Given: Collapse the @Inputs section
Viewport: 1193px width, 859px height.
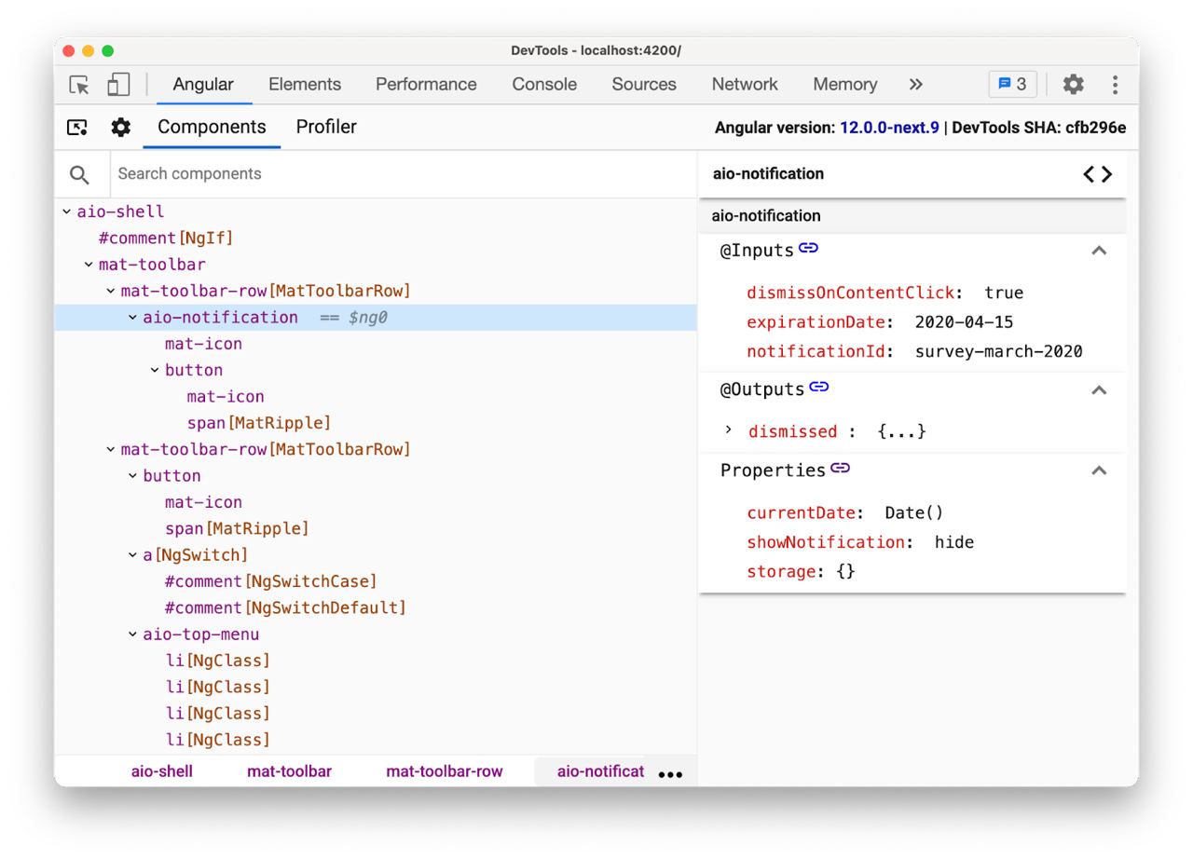Looking at the screenshot, I should [1099, 251].
